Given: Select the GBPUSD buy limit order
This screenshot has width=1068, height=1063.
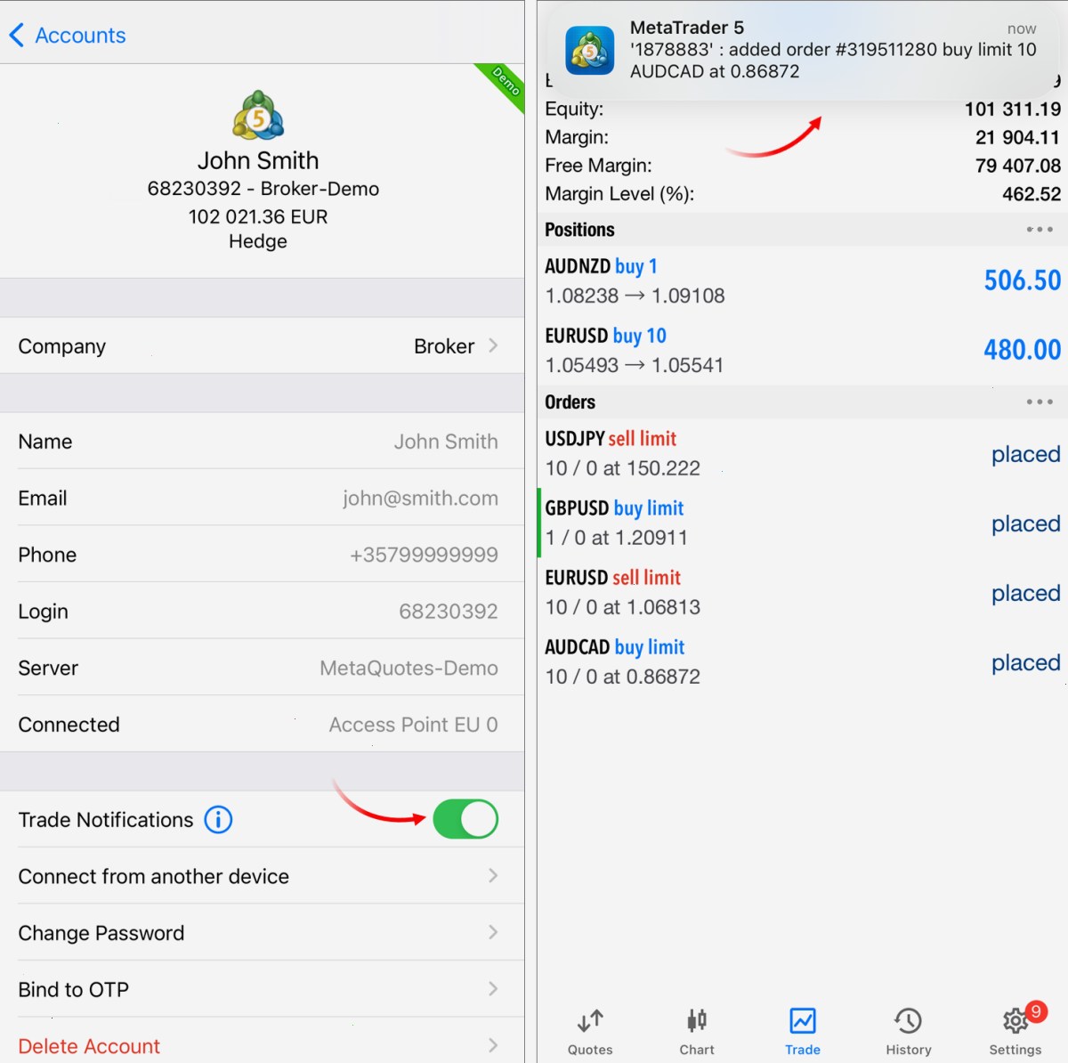Looking at the screenshot, I should click(x=803, y=523).
